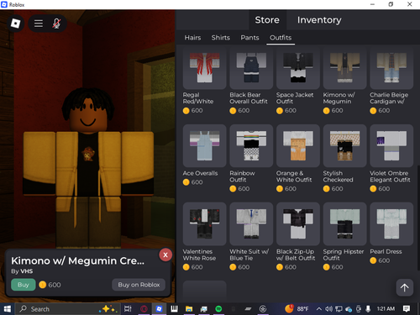Open Task View on the taskbar
Viewport: 420px width, 315px height.
click(x=128, y=309)
